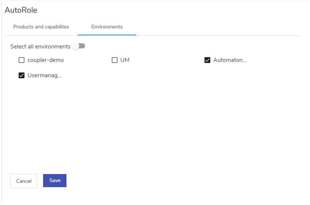Untick the Usermanag... checkbox box
This screenshot has height=205, width=310.
22,75
